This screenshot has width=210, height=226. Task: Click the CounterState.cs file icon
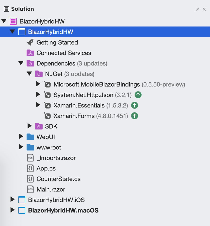30,179
